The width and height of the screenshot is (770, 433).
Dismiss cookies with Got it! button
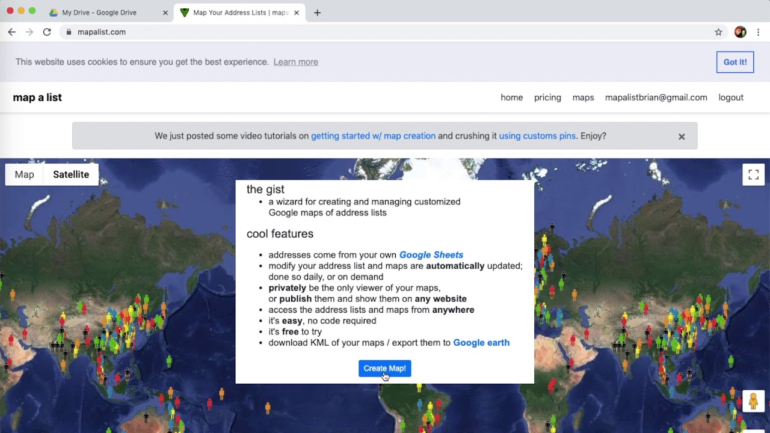[x=735, y=62]
